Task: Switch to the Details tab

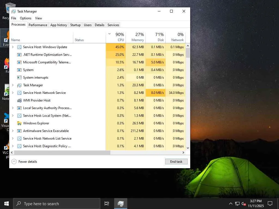Action: coord(99,25)
